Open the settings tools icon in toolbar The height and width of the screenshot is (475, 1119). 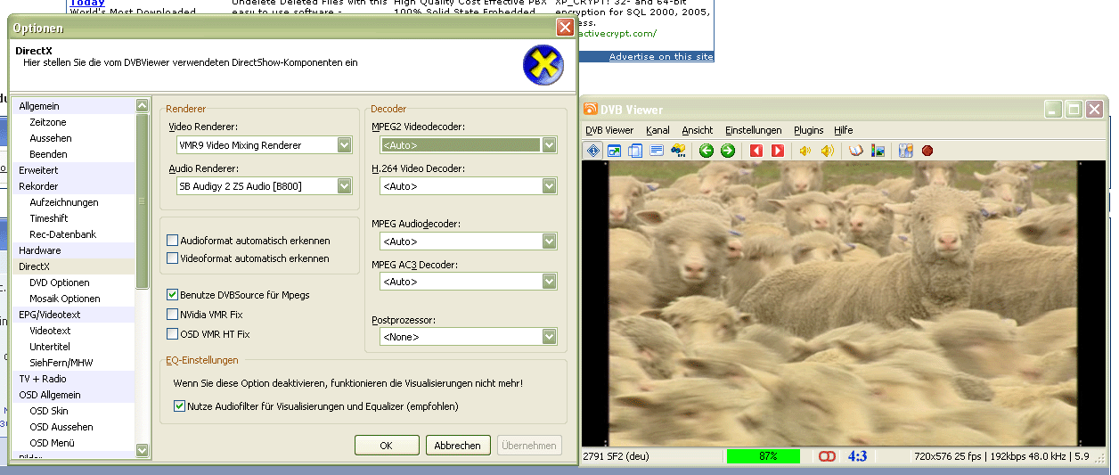(x=906, y=151)
